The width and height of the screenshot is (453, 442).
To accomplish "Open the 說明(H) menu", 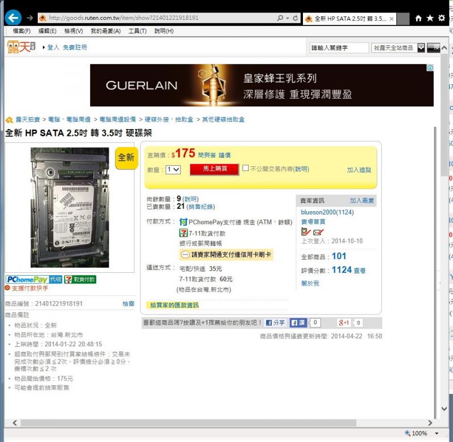I will 164,31.
